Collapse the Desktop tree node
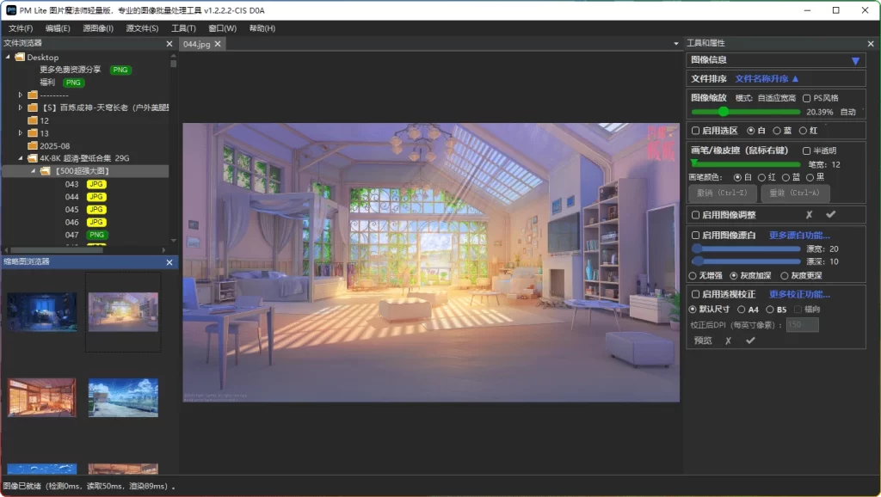Screen dimensions: 881x497 point(8,57)
